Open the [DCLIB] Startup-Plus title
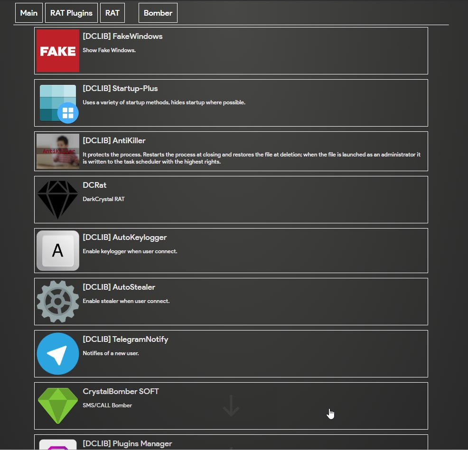468x450 pixels. pos(120,89)
